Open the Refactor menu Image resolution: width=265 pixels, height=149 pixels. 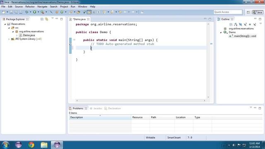[x=30, y=7]
